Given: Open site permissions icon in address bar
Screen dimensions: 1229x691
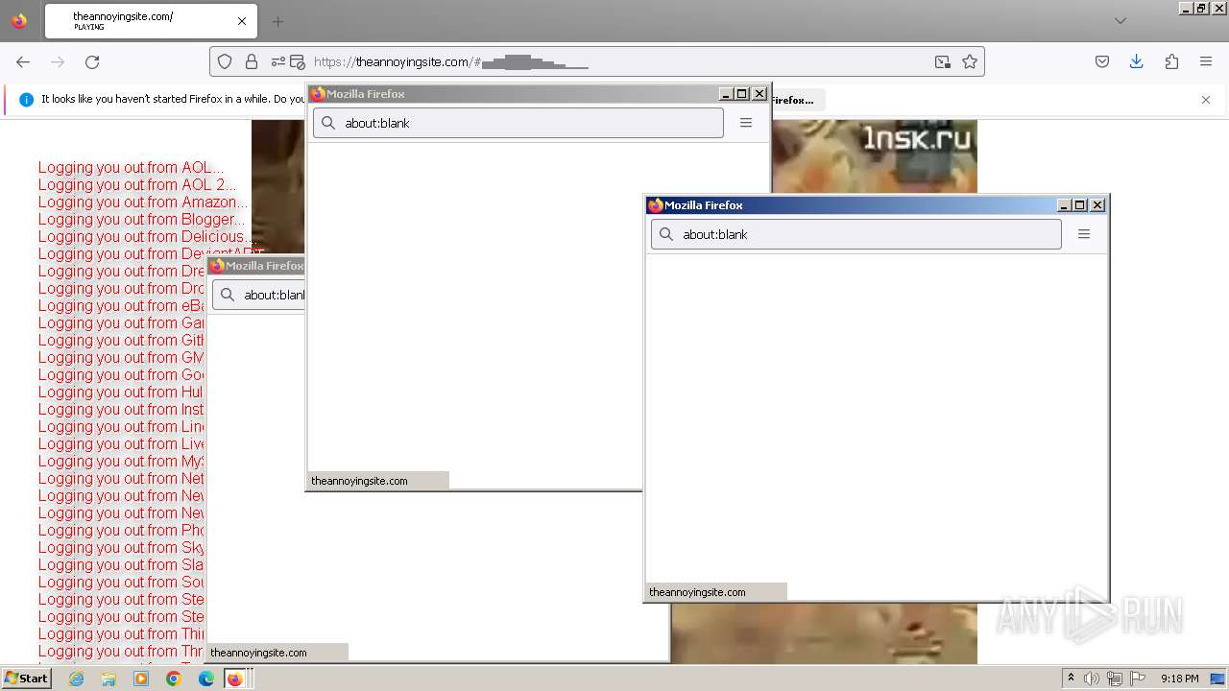Looking at the screenshot, I should tap(277, 61).
